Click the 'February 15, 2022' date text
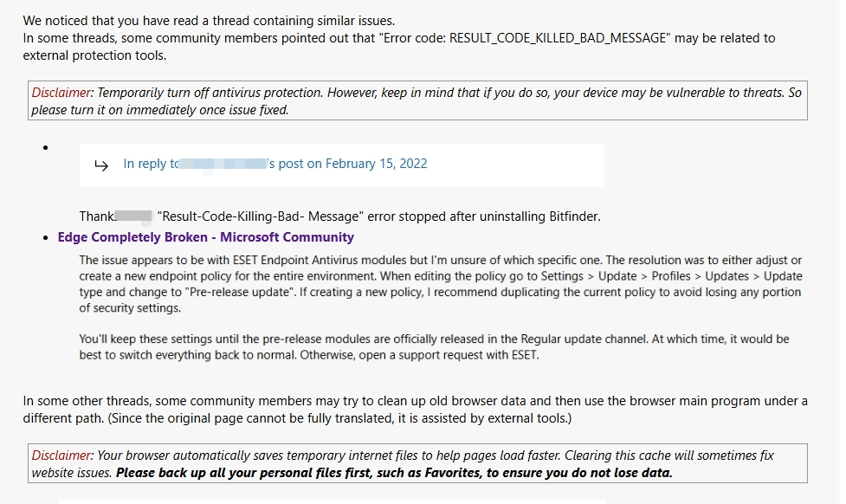The width and height of the screenshot is (846, 504). coord(376,164)
